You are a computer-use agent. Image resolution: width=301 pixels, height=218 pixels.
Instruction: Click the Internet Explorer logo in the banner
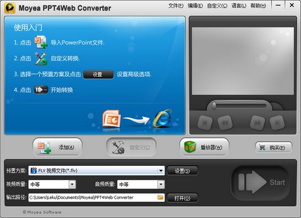(162, 119)
